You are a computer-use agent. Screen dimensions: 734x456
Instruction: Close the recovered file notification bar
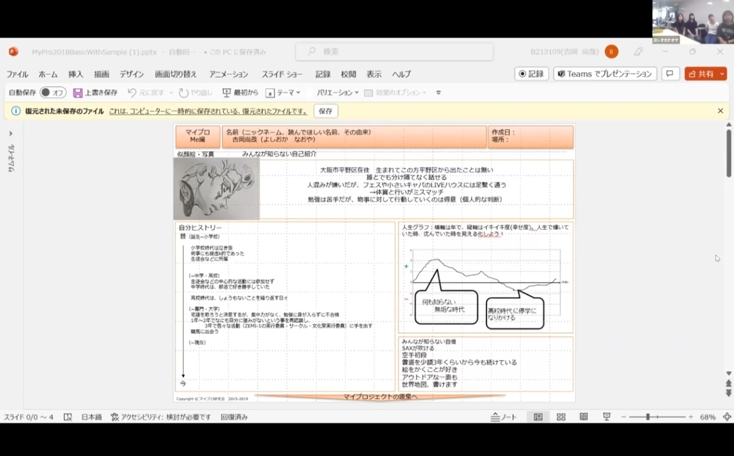(720, 111)
